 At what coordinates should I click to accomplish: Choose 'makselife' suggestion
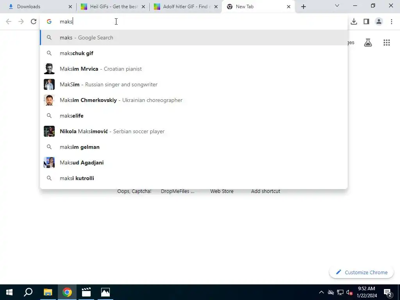coord(194,116)
